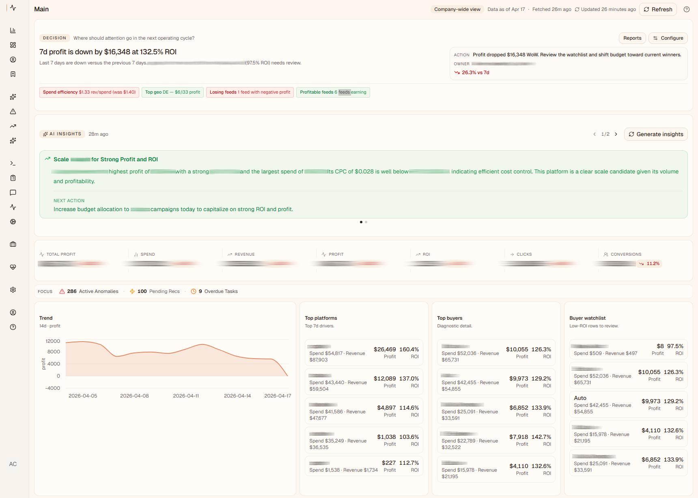Click the user circle icon above the sidebar help icon
Image resolution: width=698 pixels, height=498 pixels.
pyautogui.click(x=13, y=312)
